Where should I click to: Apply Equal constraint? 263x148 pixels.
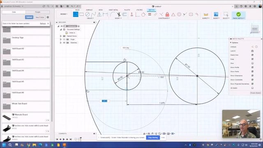pos(150,14)
